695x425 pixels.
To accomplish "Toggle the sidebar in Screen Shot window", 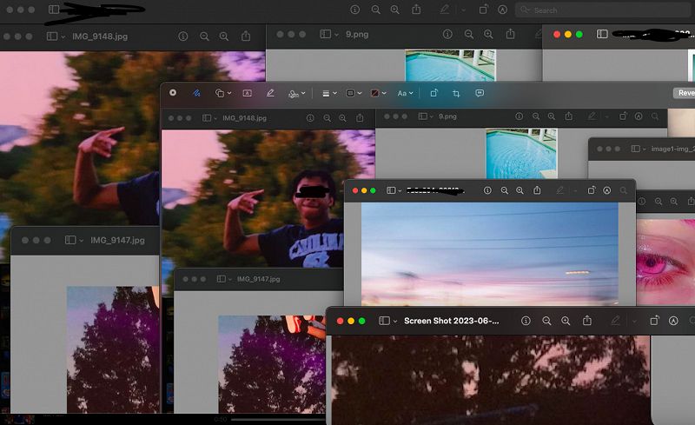I will click(x=386, y=321).
